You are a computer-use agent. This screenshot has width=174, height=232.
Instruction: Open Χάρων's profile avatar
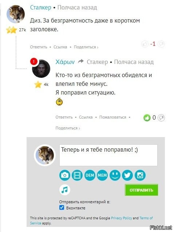41,69
